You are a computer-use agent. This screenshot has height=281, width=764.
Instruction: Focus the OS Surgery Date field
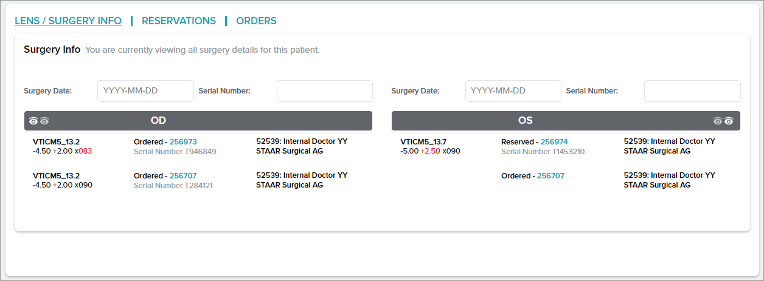pos(513,91)
